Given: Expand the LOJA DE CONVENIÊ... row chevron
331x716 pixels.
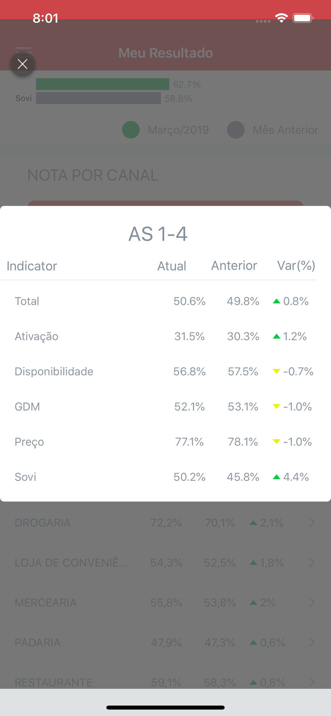Looking at the screenshot, I should coord(312,562).
